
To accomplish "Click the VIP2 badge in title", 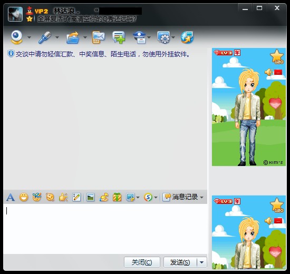I will coord(41,11).
